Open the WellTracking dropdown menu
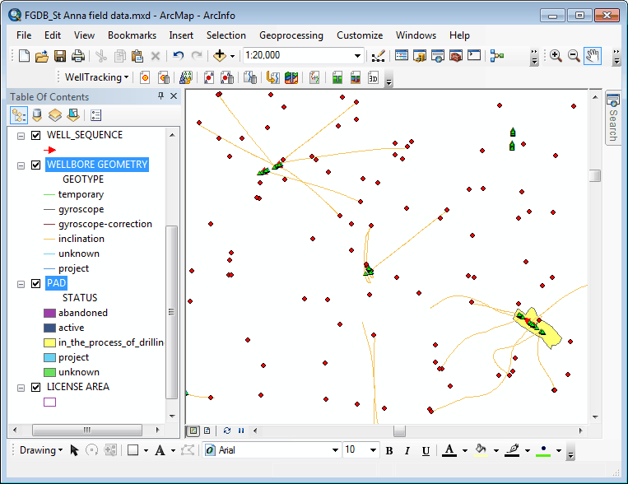The height and width of the screenshot is (484, 628). [97, 77]
